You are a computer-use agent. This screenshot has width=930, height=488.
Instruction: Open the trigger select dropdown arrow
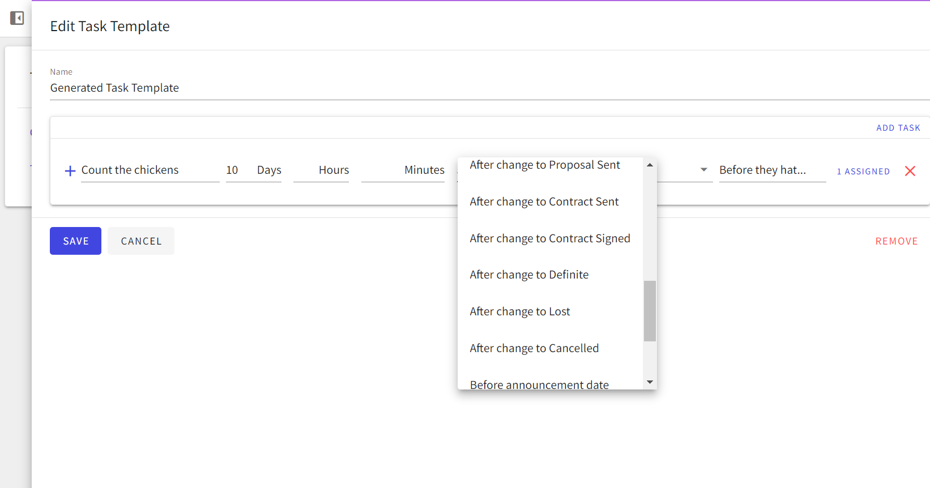point(703,169)
